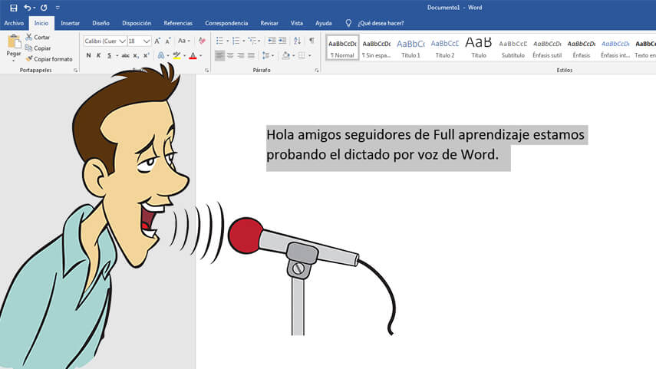
Task: Open the Revisar tab
Action: [x=269, y=23]
